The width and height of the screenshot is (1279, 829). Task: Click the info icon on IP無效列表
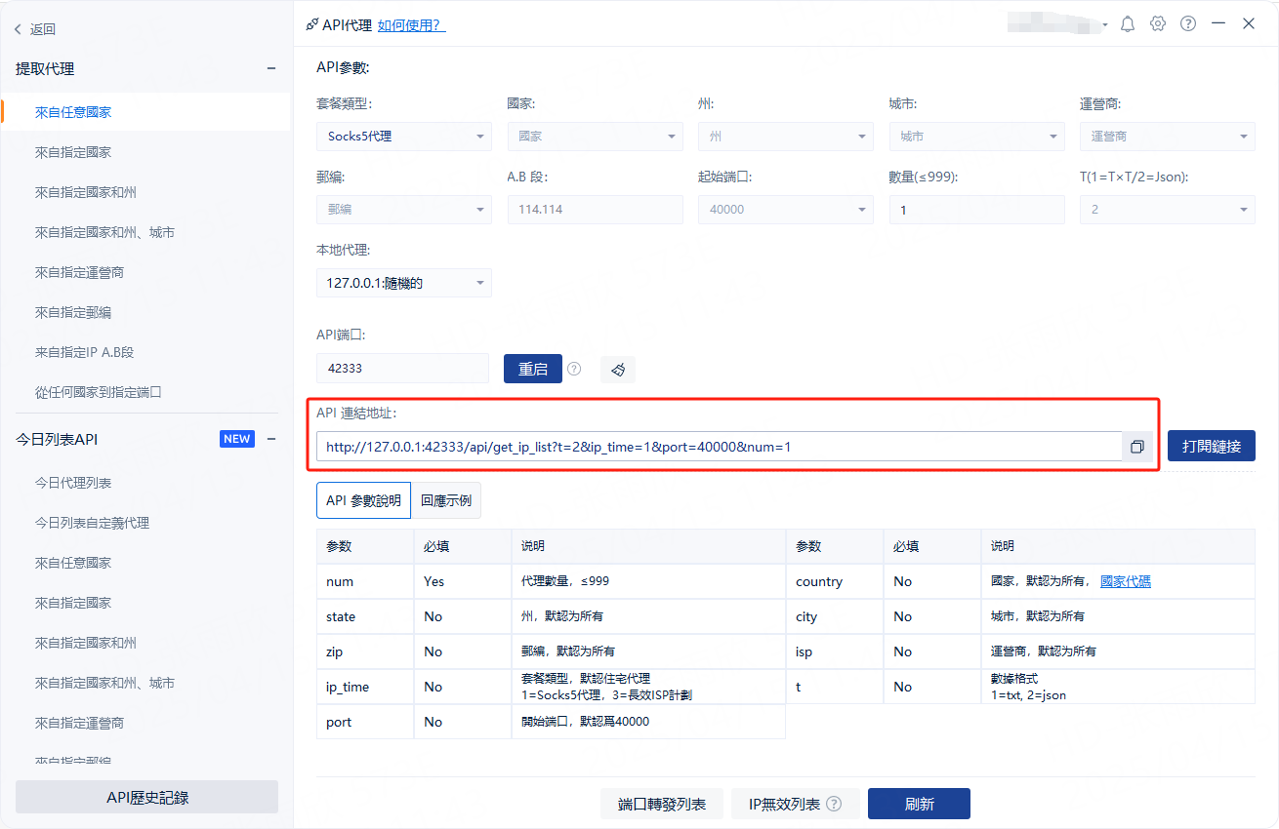tap(834, 805)
